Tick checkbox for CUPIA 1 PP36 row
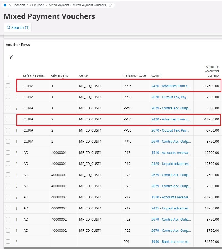222x249 pixels. [x=8, y=86]
